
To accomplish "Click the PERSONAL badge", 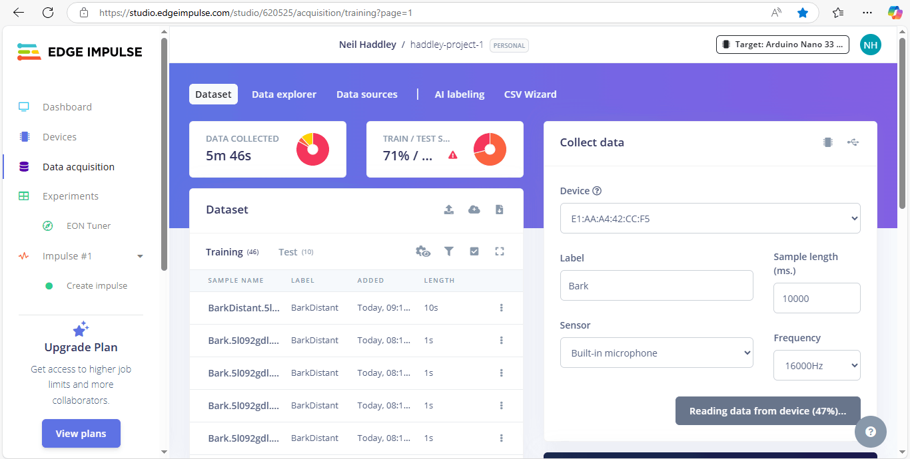I will click(x=509, y=45).
